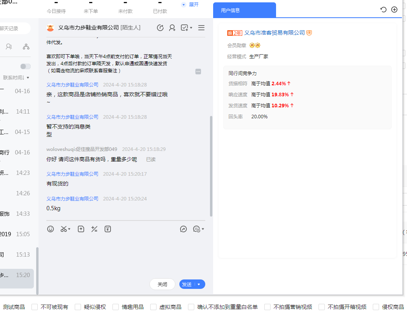The height and width of the screenshot is (316, 407).
Task: Click the forward message arrow icon
Action: [x=183, y=229]
